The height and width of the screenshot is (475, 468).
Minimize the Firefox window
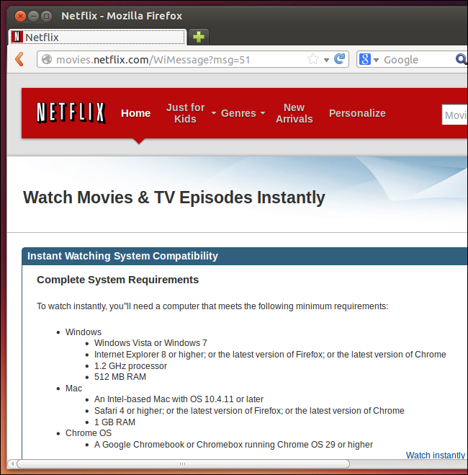33,16
